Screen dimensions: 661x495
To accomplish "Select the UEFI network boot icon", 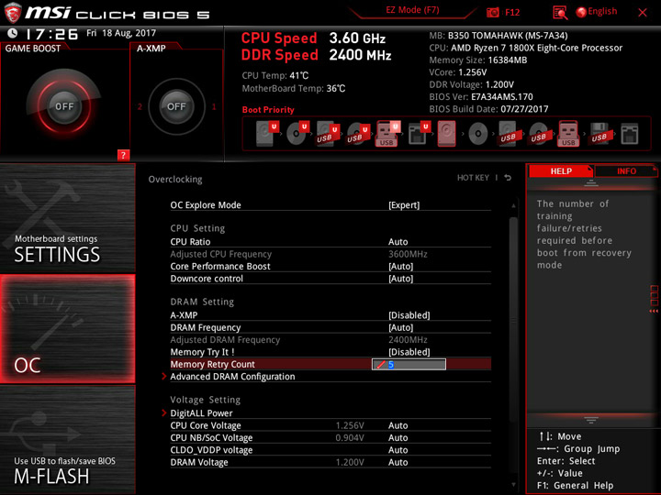I will (419, 134).
